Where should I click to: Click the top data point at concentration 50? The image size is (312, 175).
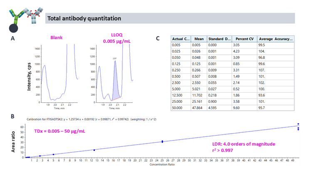298,124
